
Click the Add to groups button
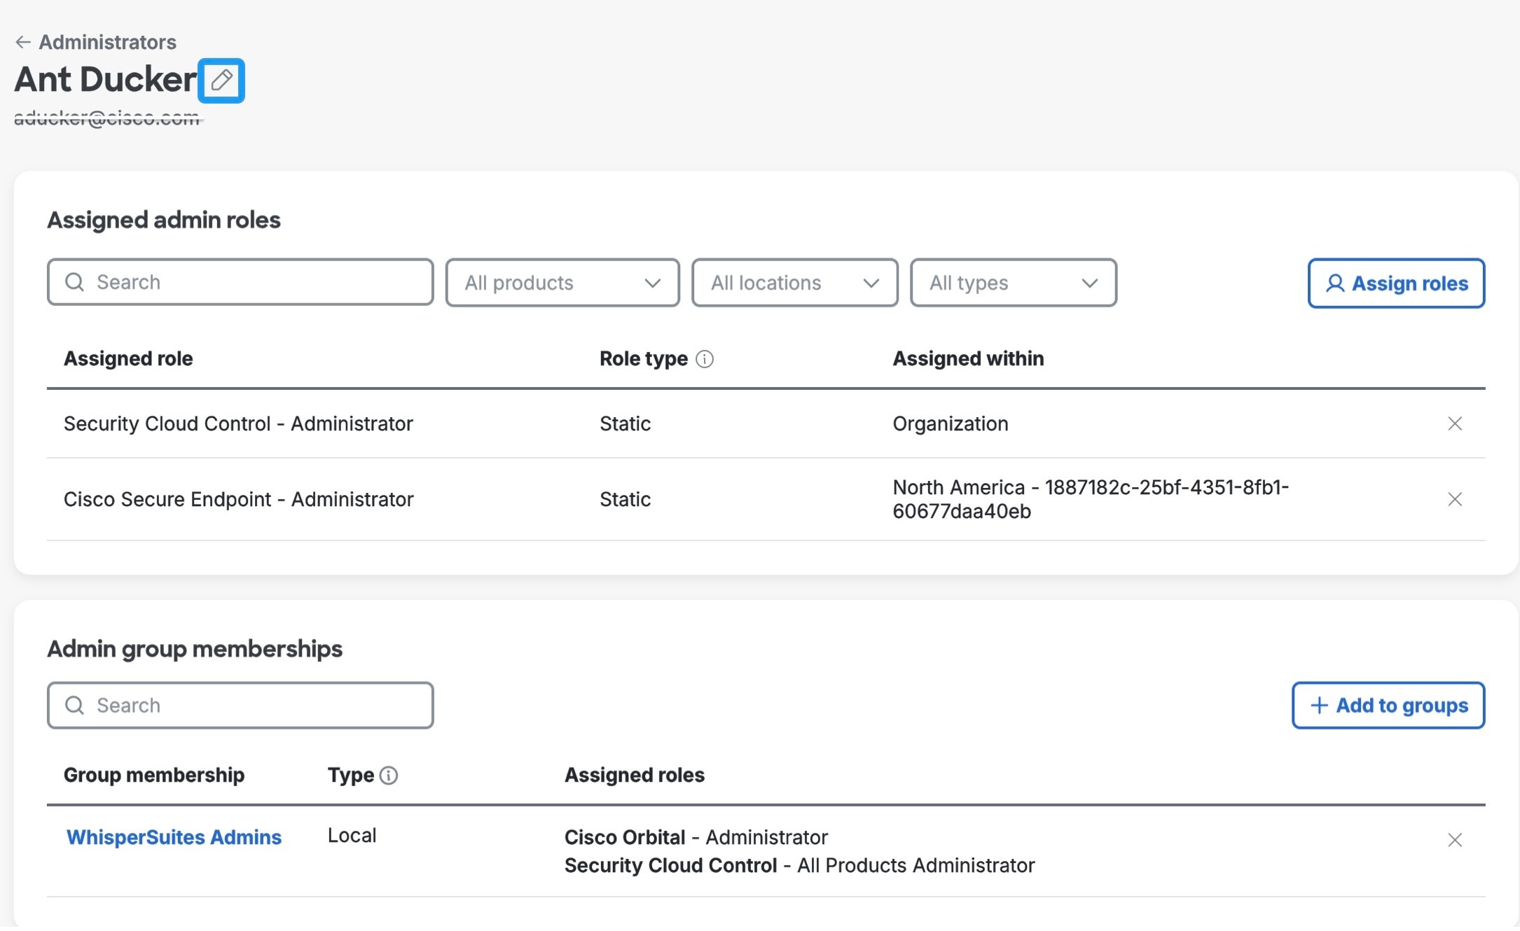[1388, 706]
